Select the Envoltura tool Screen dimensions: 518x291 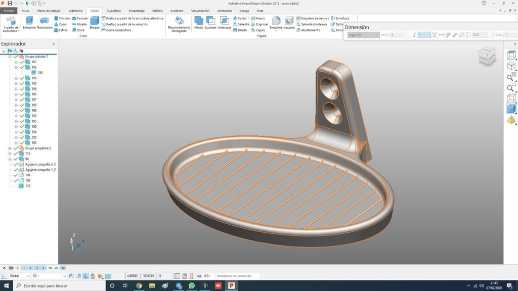[x=340, y=19]
